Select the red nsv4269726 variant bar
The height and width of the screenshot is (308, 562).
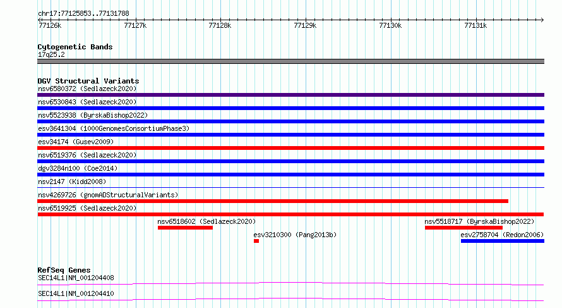coord(273,201)
